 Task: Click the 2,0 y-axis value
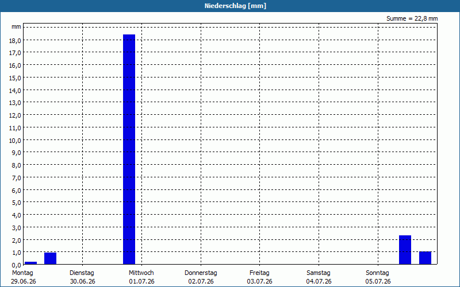point(17,240)
